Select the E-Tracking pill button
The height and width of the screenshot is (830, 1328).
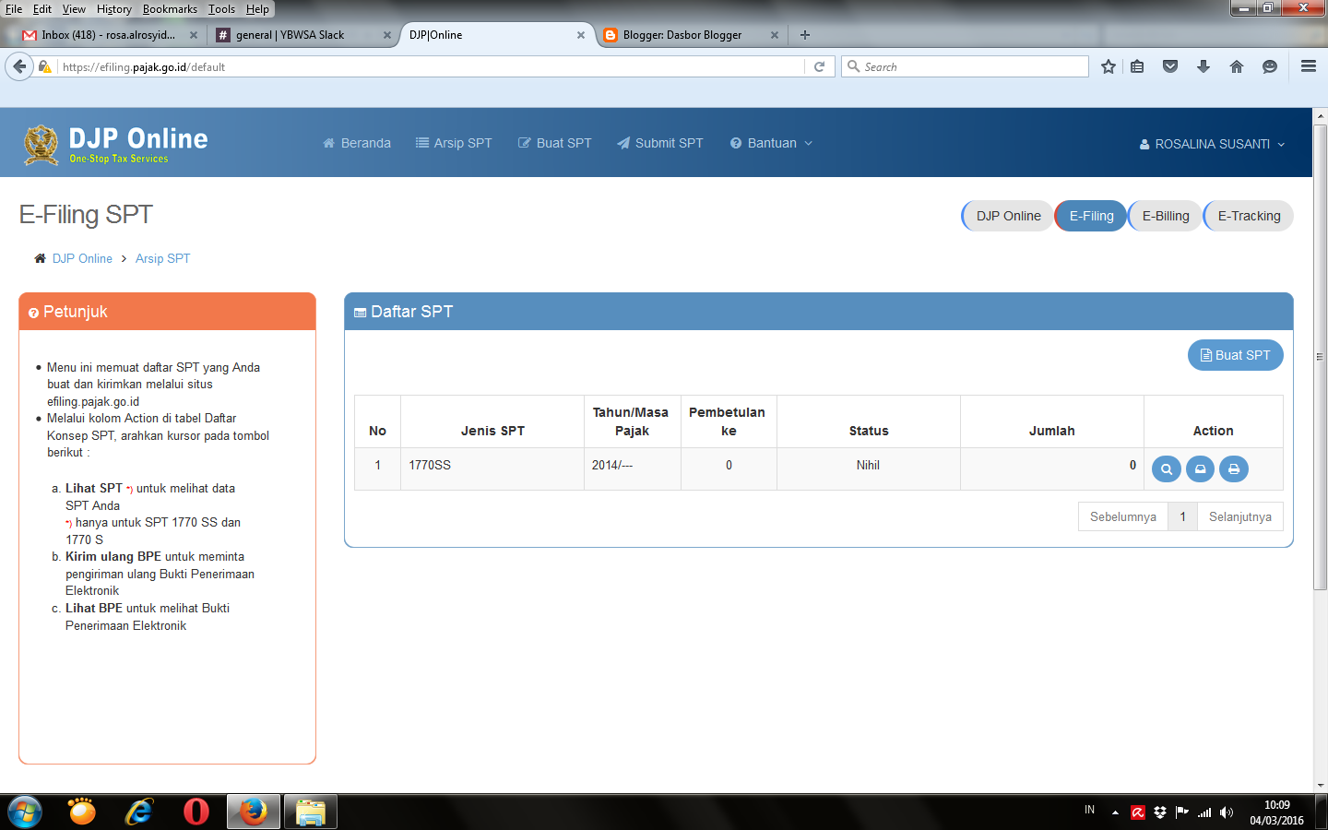[x=1249, y=216]
